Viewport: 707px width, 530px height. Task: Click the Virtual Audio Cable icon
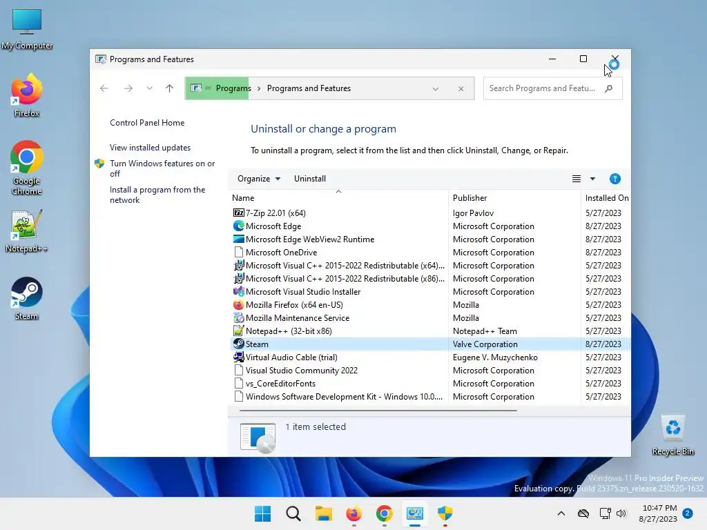[238, 357]
